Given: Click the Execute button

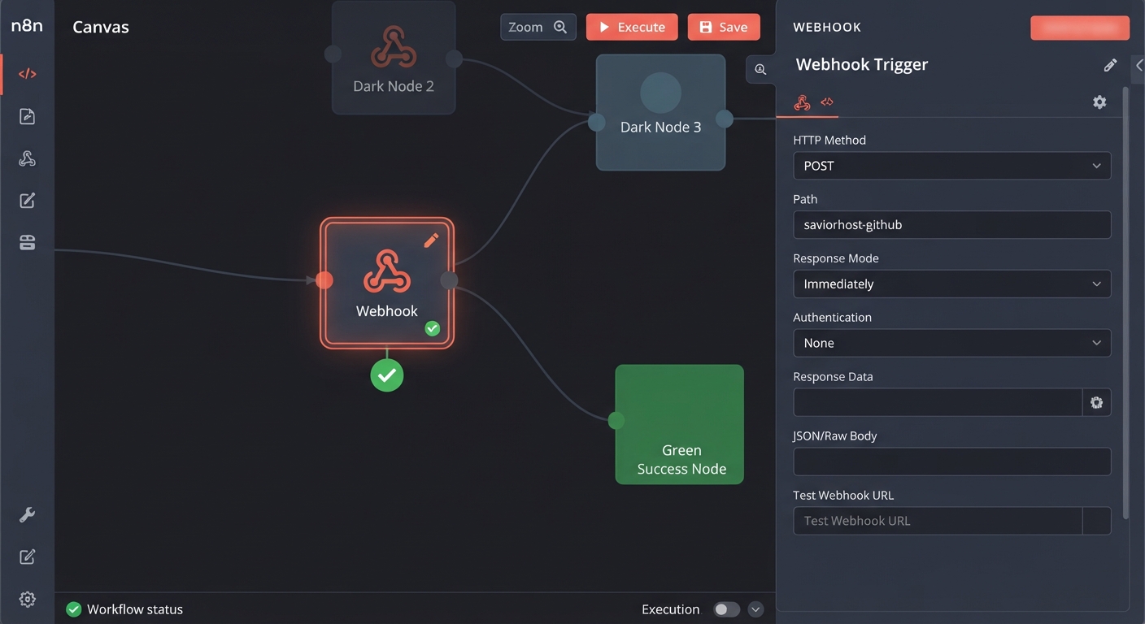Looking at the screenshot, I should [632, 27].
